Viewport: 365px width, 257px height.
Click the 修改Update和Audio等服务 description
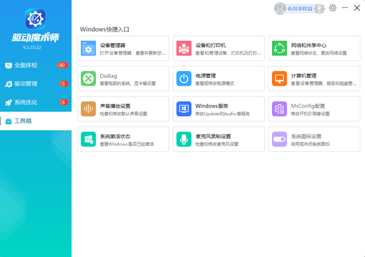click(x=223, y=114)
